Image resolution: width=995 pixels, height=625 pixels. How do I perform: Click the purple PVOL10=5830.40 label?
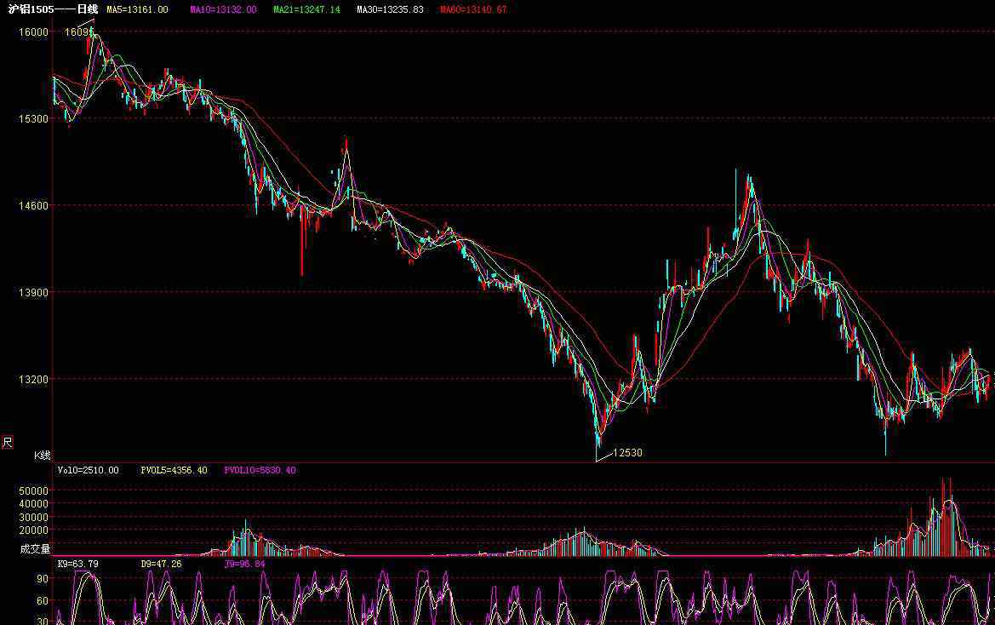click(260, 470)
